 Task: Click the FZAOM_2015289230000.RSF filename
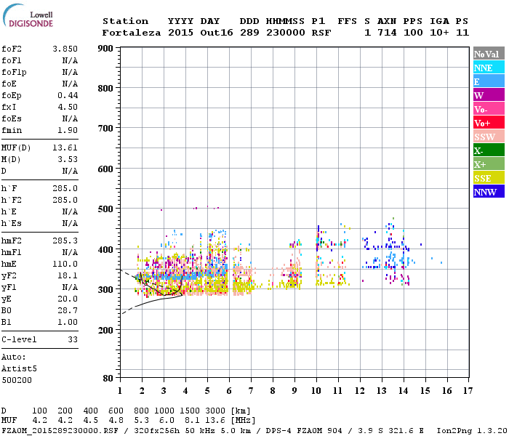[60, 431]
